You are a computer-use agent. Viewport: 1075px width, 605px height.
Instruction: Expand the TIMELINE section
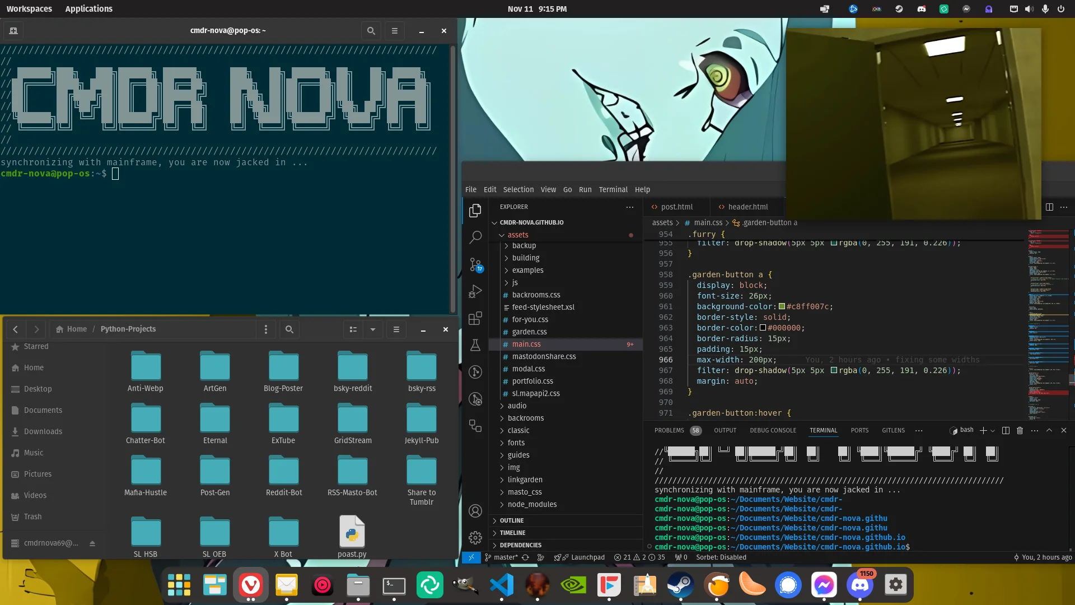click(565, 533)
